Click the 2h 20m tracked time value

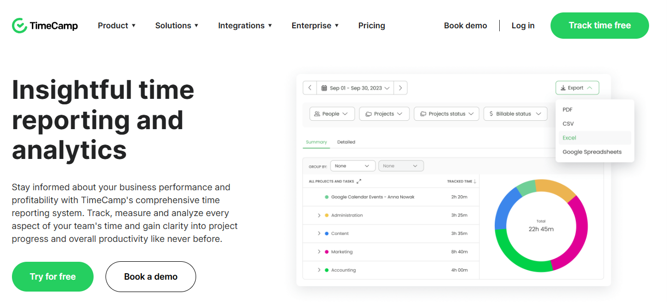[459, 197]
